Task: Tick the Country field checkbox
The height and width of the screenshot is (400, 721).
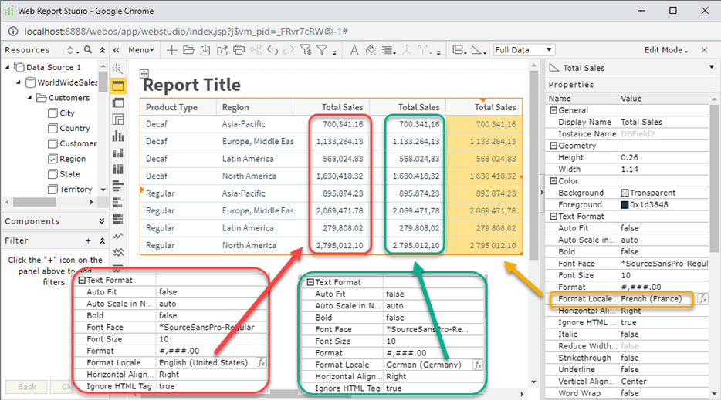Action: (52, 128)
